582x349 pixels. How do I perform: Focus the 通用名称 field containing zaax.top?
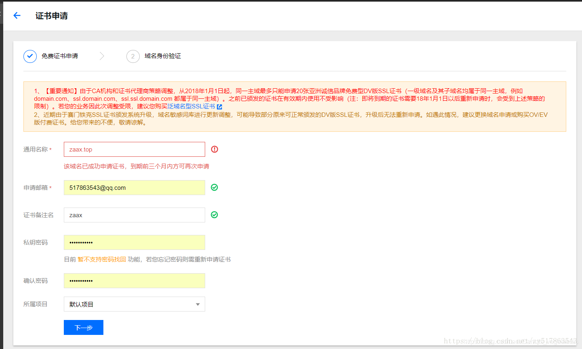click(x=134, y=150)
